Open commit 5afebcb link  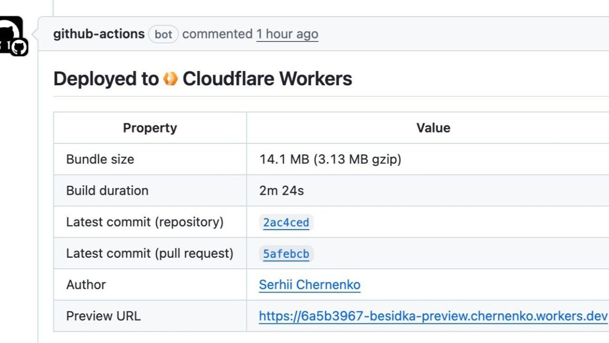tap(286, 254)
